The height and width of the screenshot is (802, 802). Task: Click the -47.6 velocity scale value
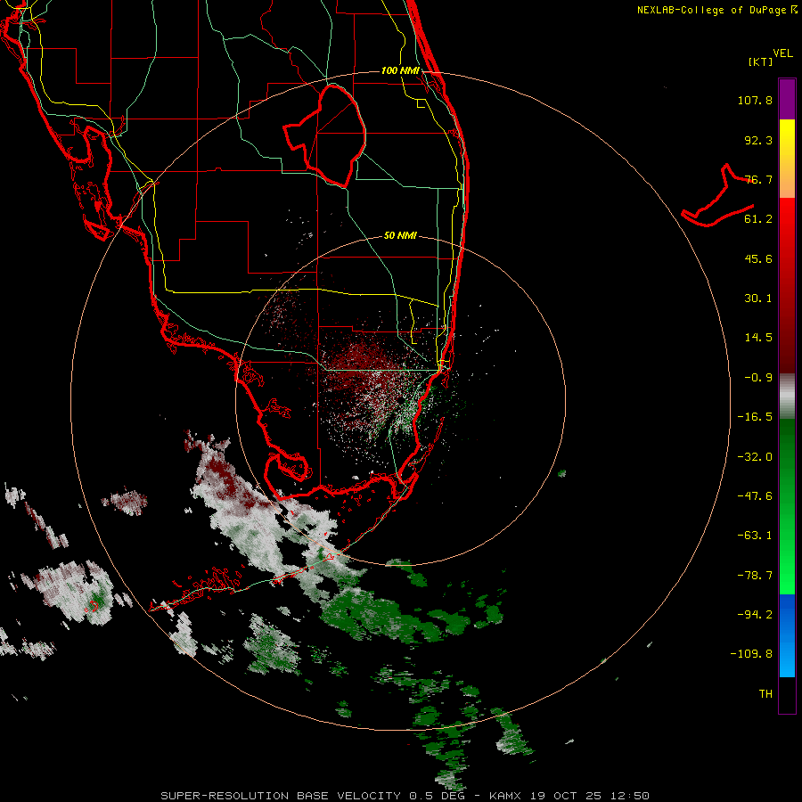tap(755, 496)
